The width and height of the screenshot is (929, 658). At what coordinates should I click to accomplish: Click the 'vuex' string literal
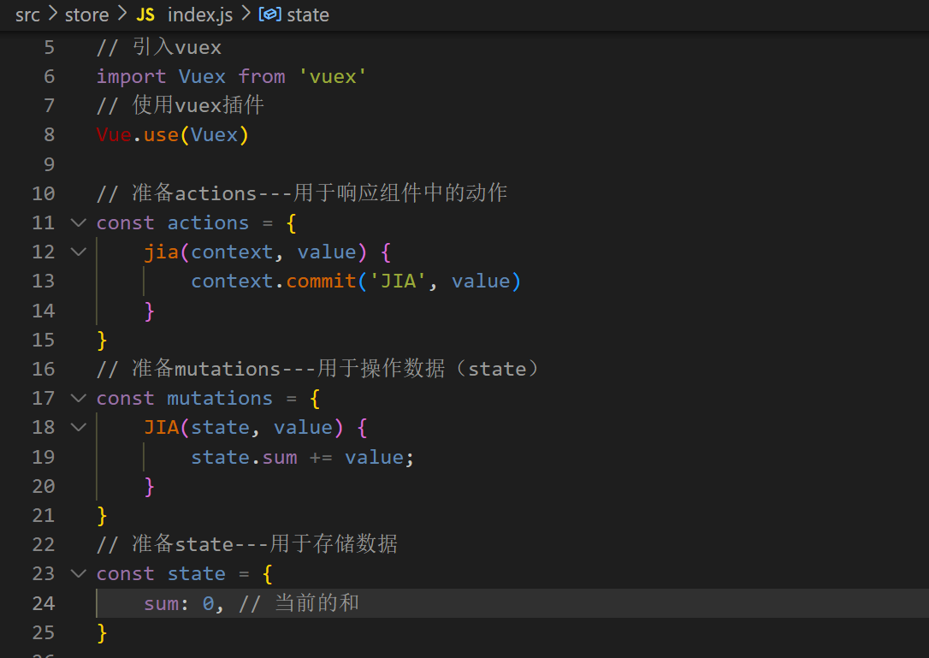coord(333,76)
